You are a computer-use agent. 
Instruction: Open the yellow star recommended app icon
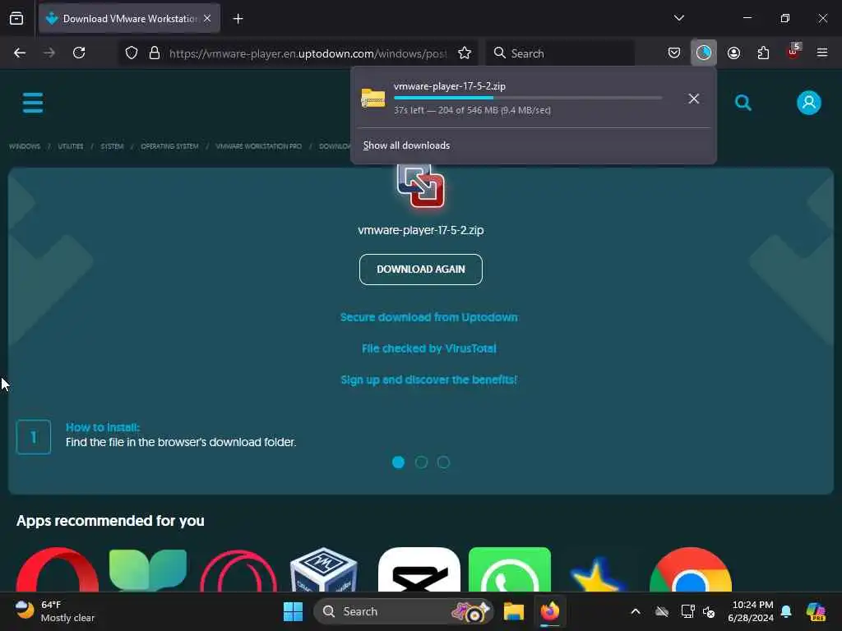tap(597, 573)
